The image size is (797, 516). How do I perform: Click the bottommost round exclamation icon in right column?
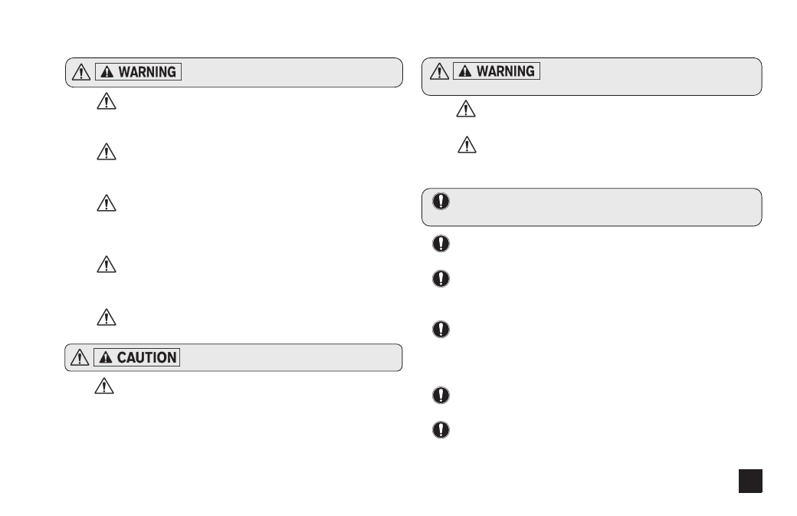coord(441,429)
